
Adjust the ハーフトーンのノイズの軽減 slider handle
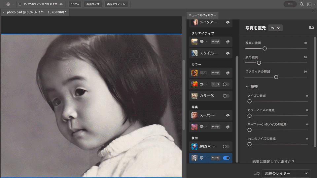(x=250, y=130)
